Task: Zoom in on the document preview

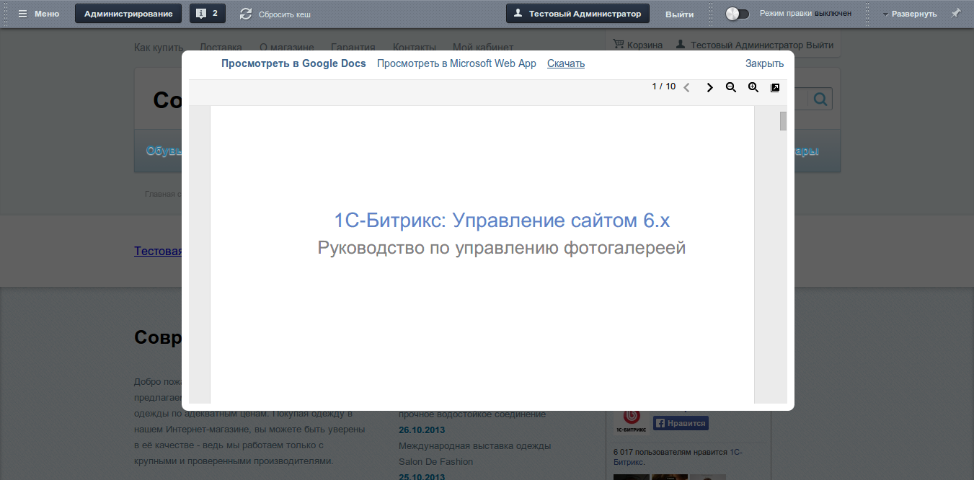Action: 753,87
